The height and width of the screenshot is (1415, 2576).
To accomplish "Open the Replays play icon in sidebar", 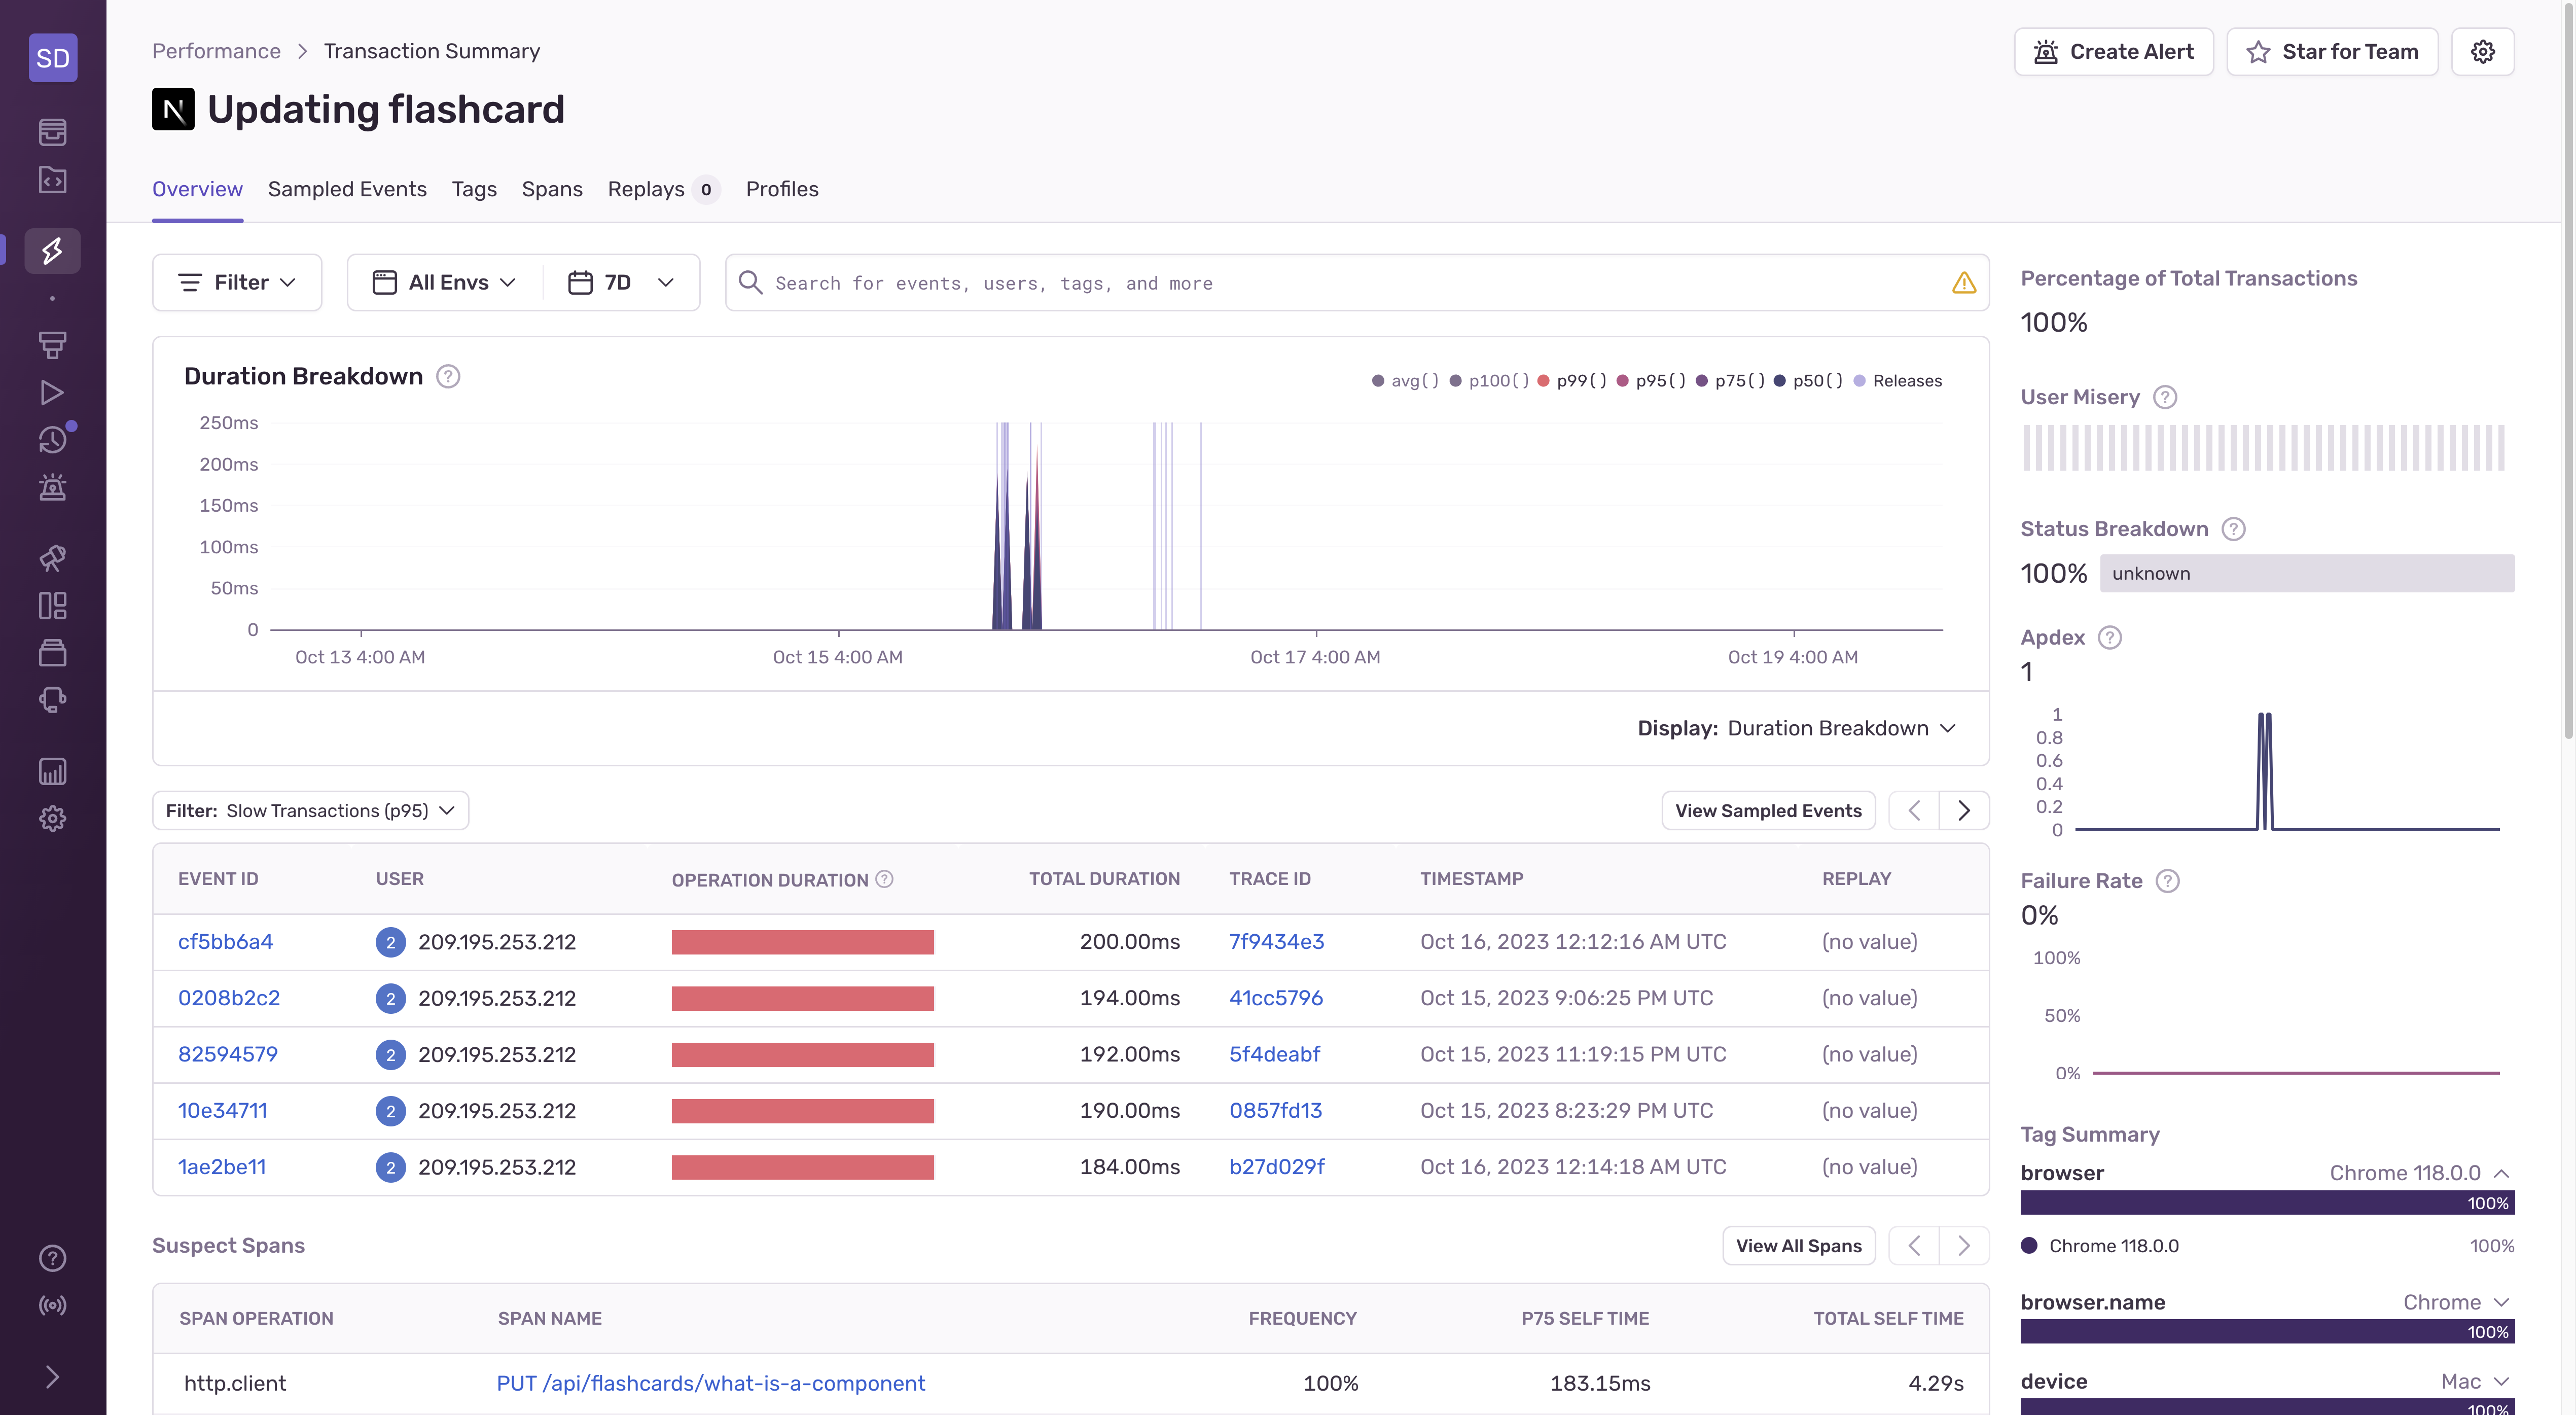I will click(53, 392).
